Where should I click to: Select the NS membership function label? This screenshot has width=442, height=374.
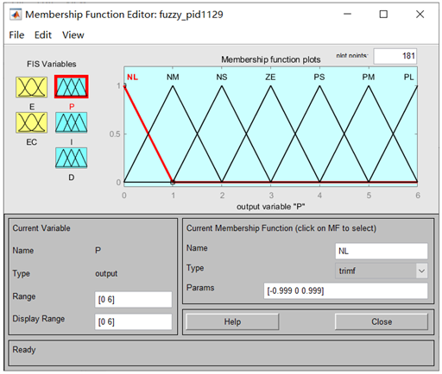pyautogui.click(x=222, y=77)
